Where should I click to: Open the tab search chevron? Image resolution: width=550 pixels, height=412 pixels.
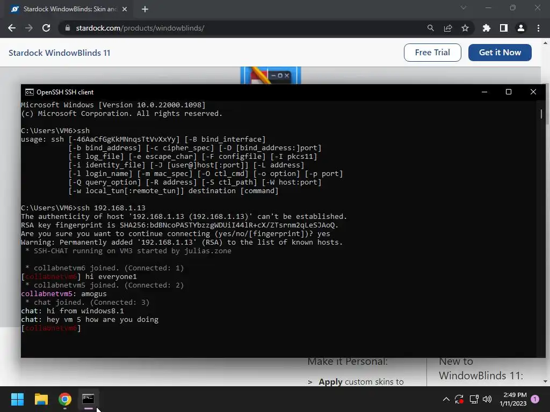pos(464,8)
